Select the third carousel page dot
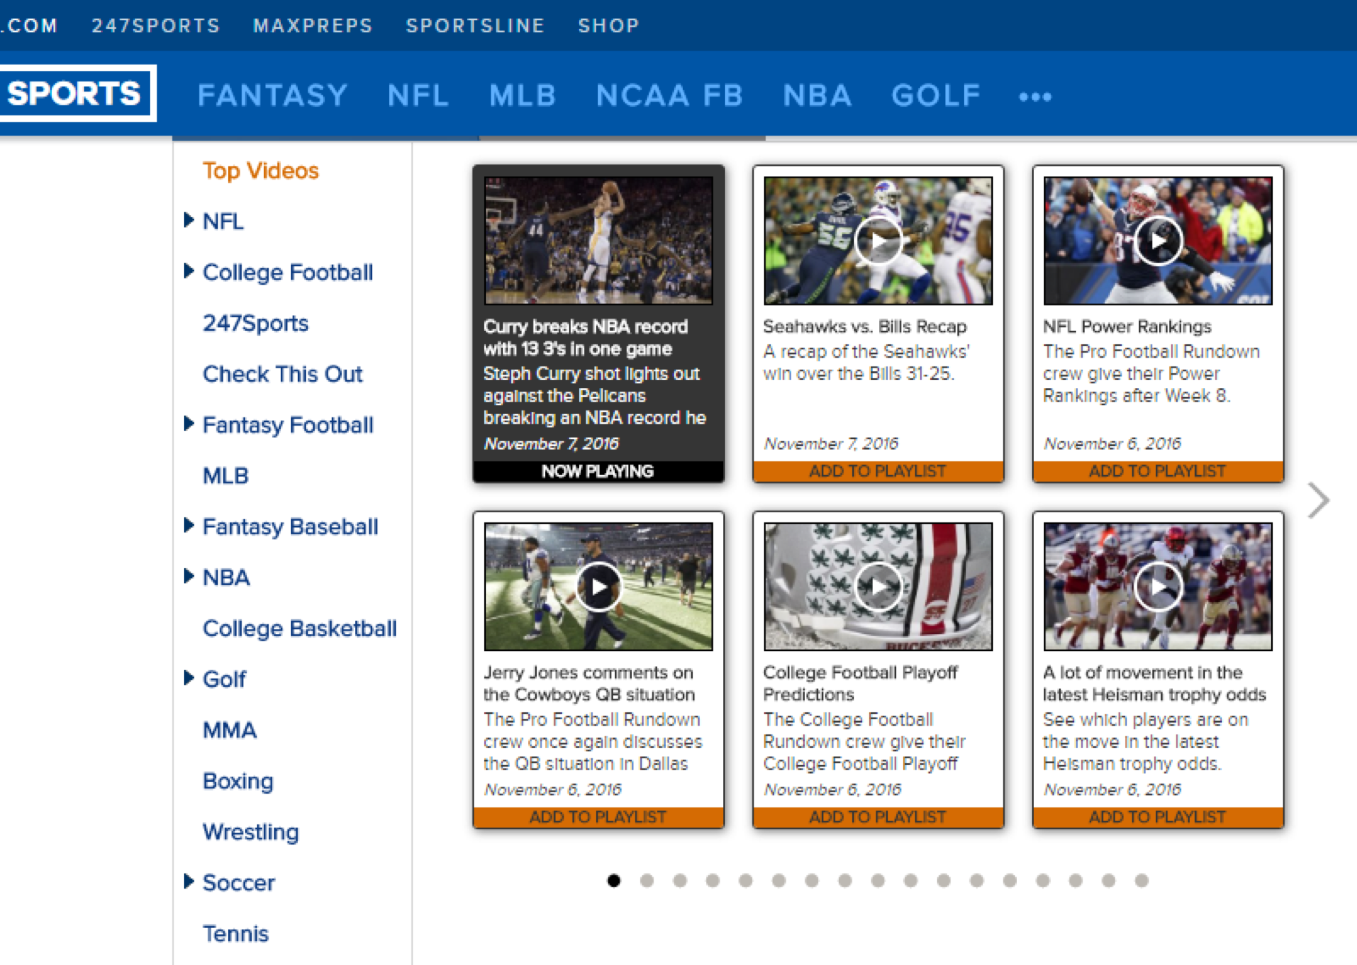The image size is (1357, 965). [x=680, y=881]
